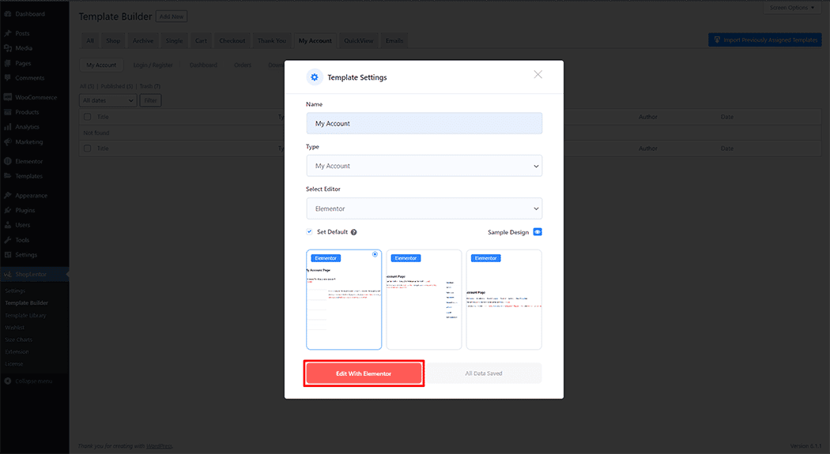Click the Name input field
Viewport: 830px width, 454px height.
424,123
